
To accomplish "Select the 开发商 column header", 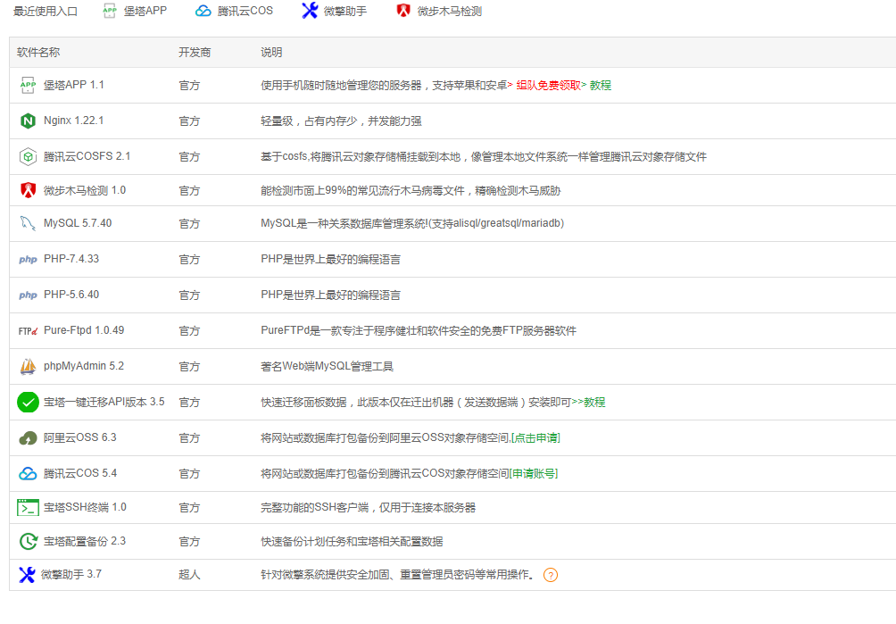I will tap(195, 53).
